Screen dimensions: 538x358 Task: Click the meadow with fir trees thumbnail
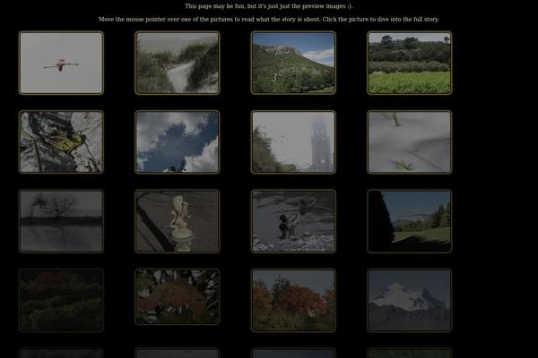coord(410,221)
